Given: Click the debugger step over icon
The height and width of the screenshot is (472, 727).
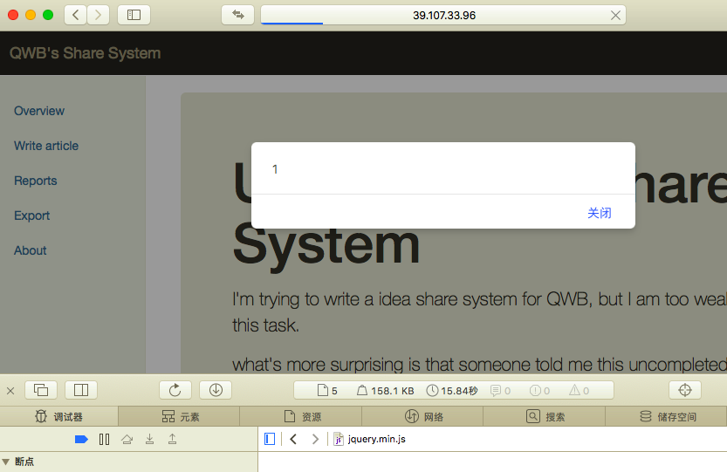Looking at the screenshot, I should pyautogui.click(x=127, y=439).
